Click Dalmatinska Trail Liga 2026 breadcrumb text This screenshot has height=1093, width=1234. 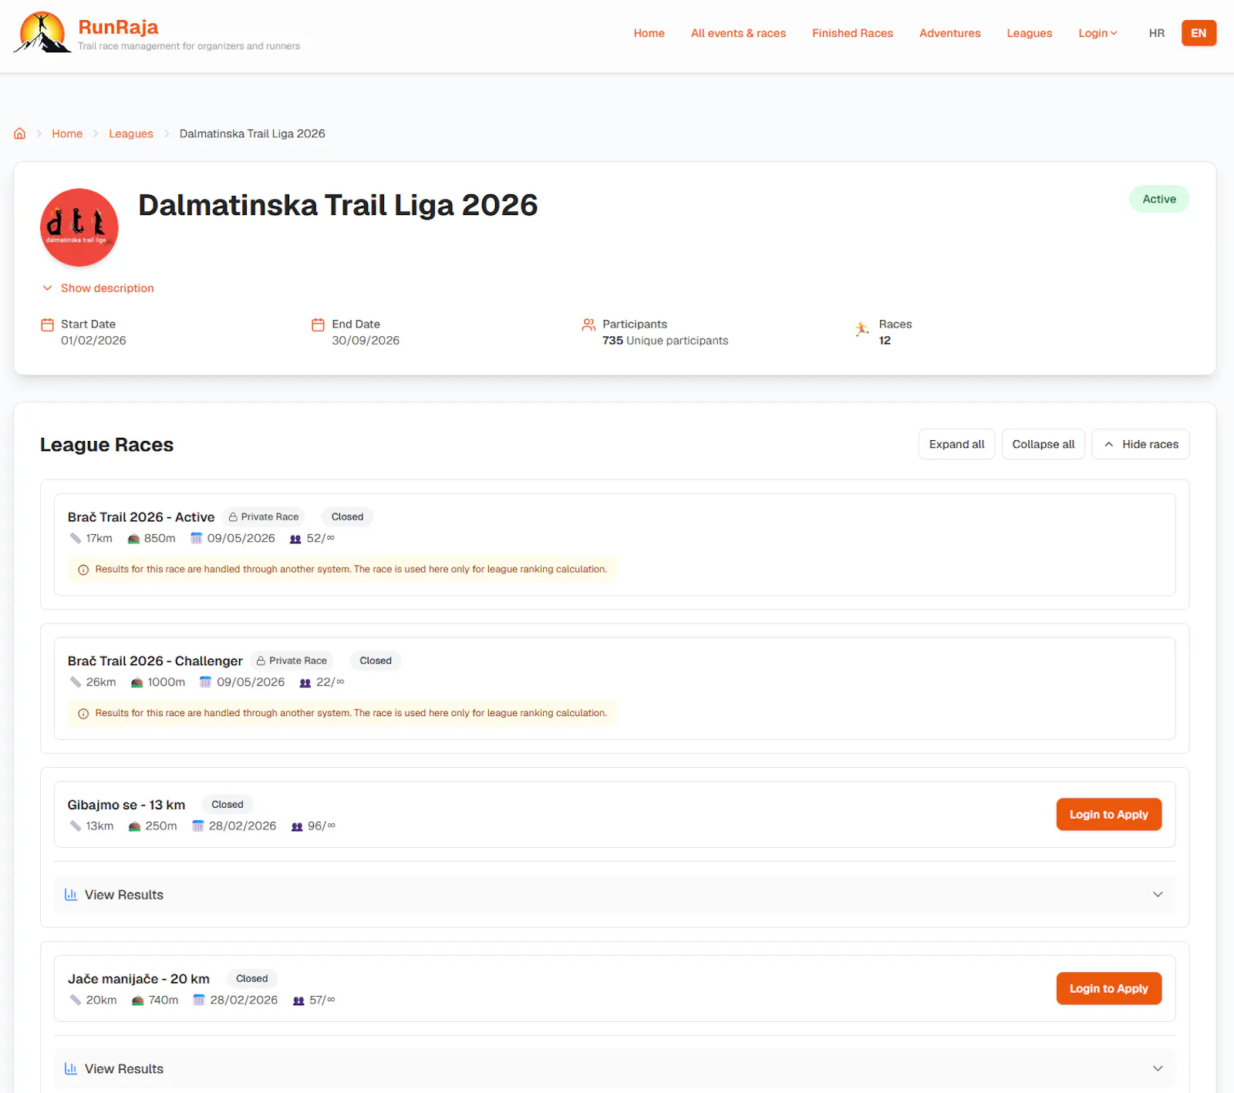point(252,133)
